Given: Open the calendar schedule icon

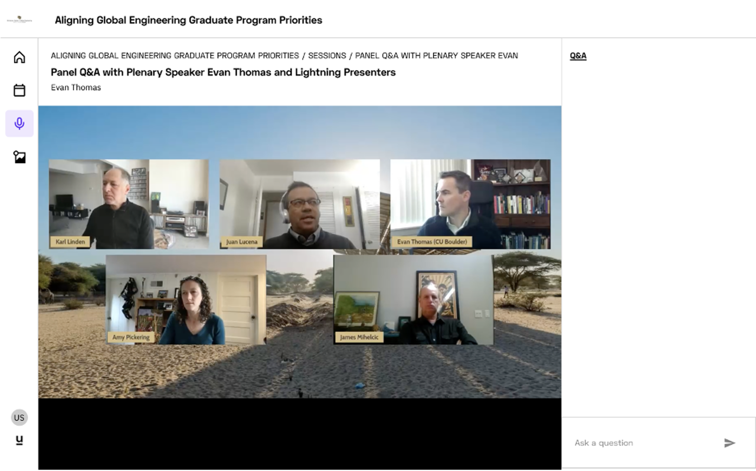Looking at the screenshot, I should 19,90.
